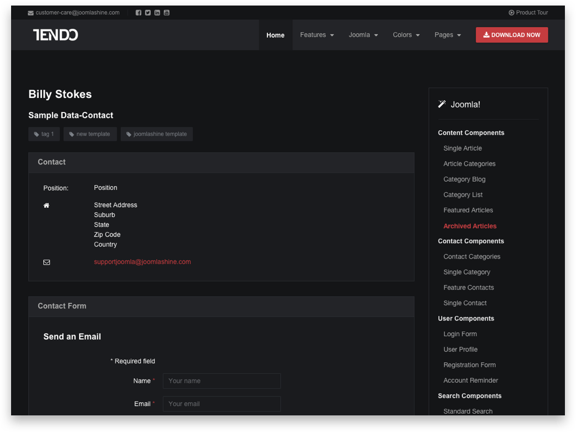The image size is (576, 432).
Task: Click the tag icon on 'joomlashine template'
Action: tap(129, 135)
